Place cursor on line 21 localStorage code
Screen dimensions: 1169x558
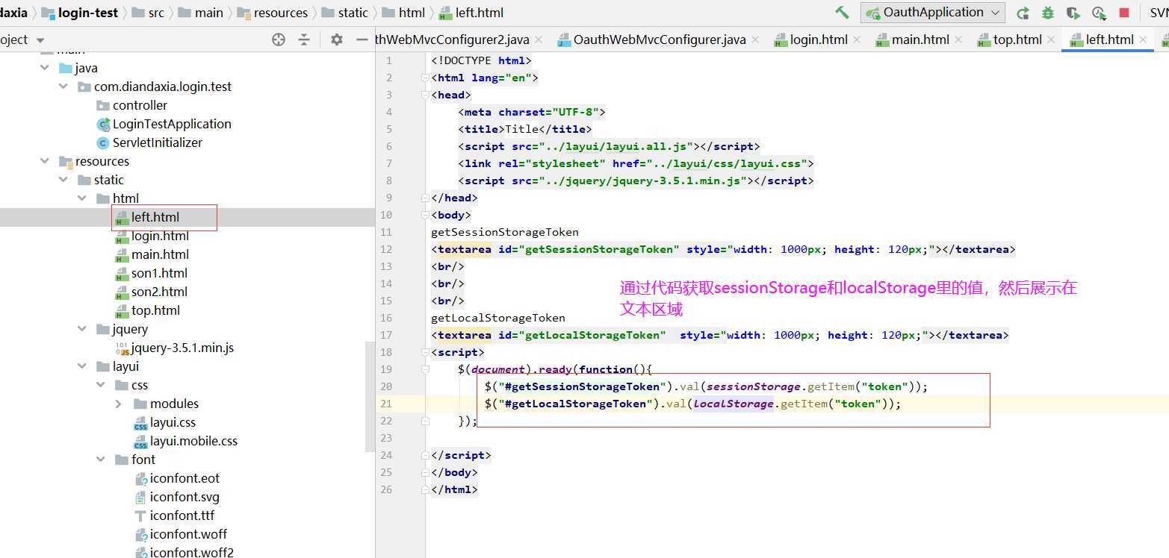(x=692, y=404)
